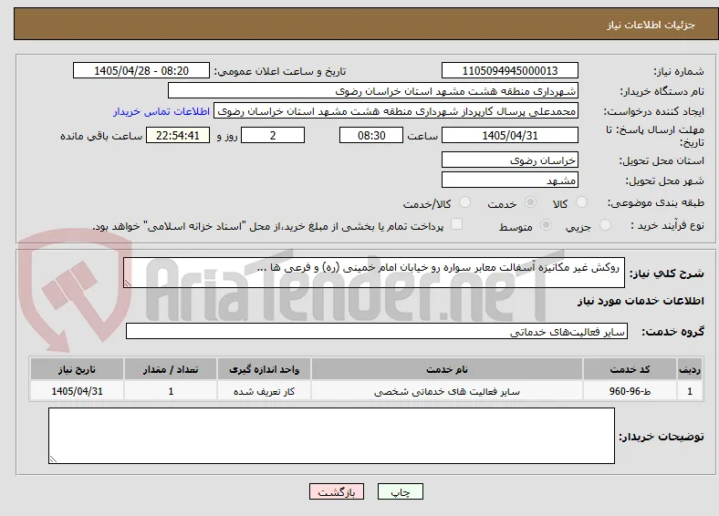Screen dimensions: 719x516
Task: Click the توضیحات خریدار buyer notes textarea
Action: click(x=331, y=436)
